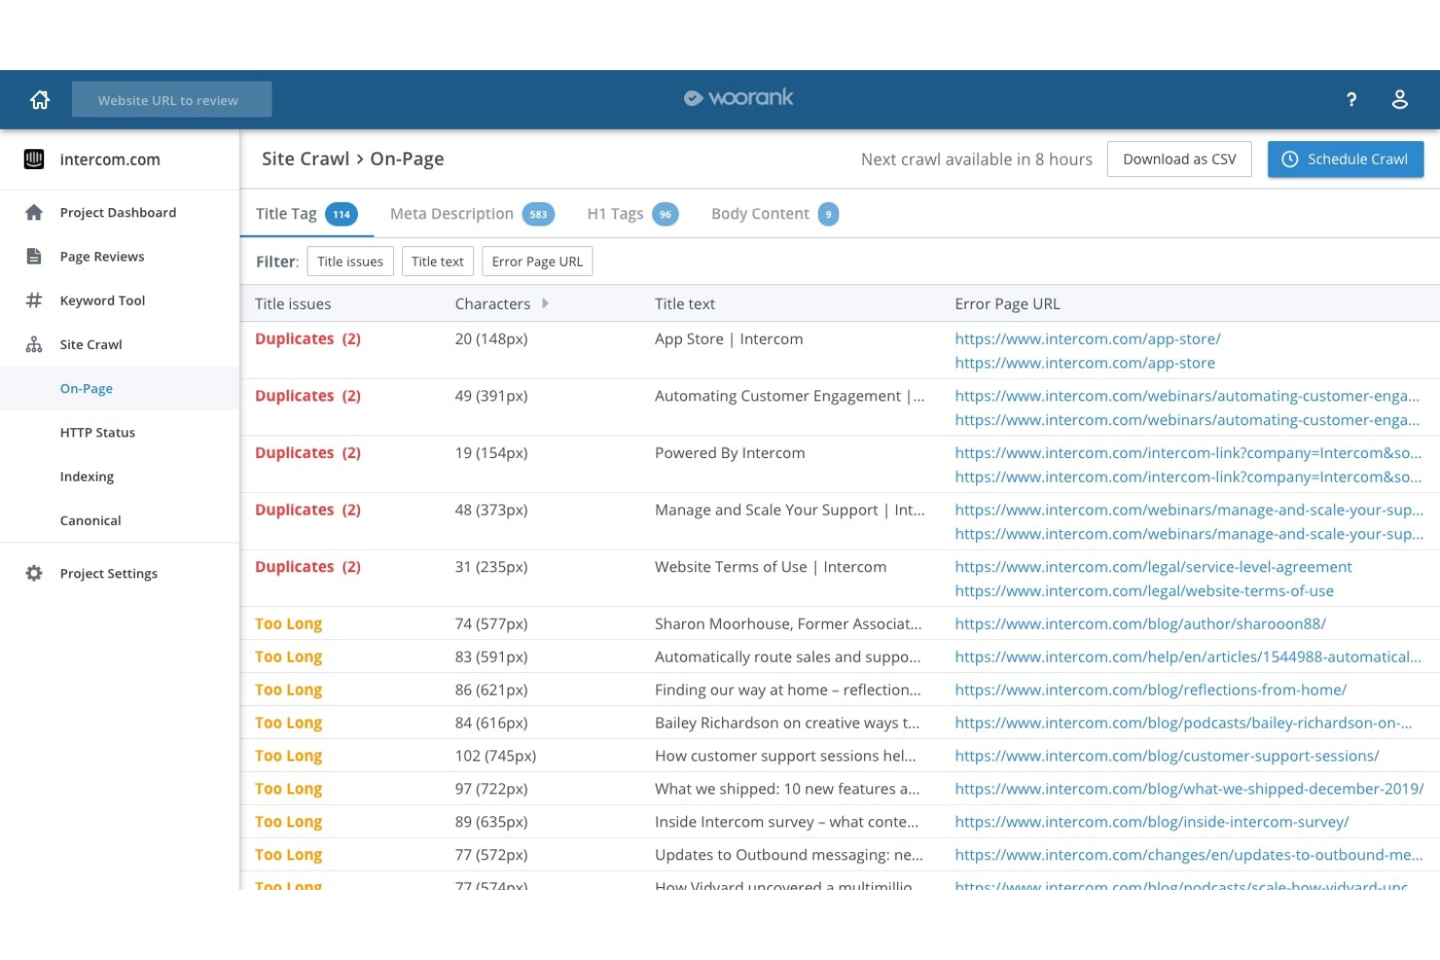Click the WooRank logo
Viewport: 1440px width, 960px height.
coord(738,97)
